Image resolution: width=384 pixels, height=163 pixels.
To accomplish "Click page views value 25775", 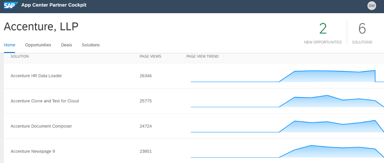I will (x=146, y=101).
